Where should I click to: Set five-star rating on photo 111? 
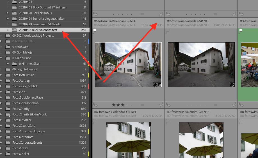(132, 105)
